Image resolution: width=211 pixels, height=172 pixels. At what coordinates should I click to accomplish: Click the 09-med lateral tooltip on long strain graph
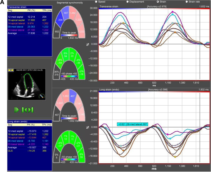point(132,124)
